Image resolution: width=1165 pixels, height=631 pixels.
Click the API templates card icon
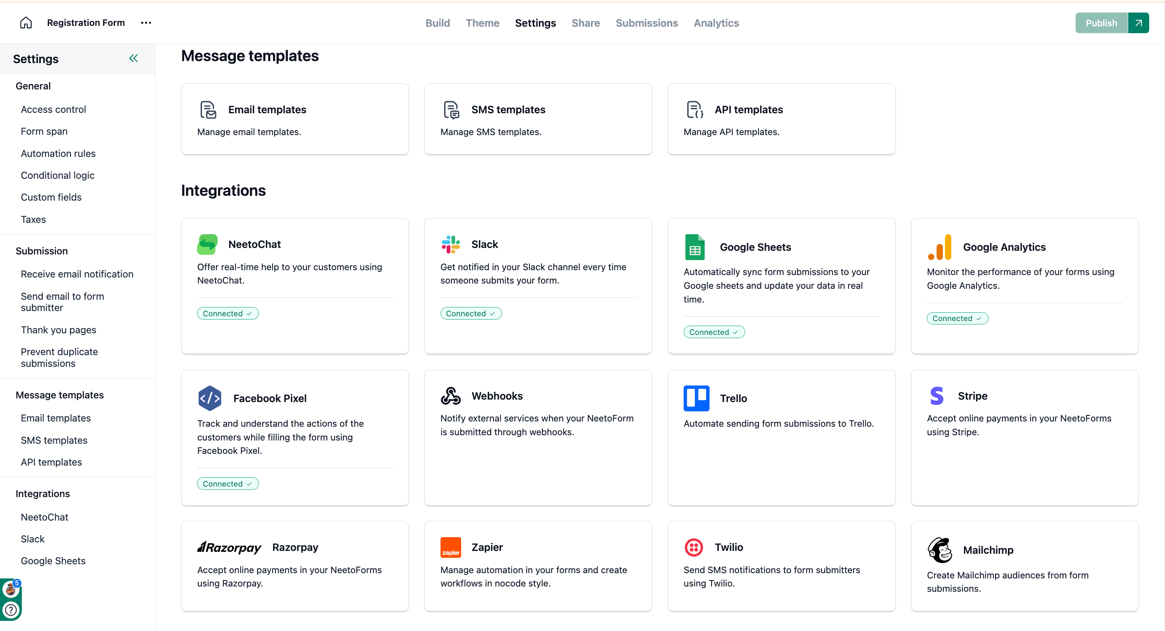695,110
